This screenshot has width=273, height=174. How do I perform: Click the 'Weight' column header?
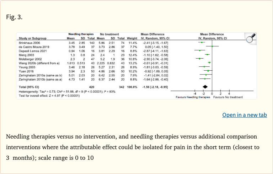132,38
